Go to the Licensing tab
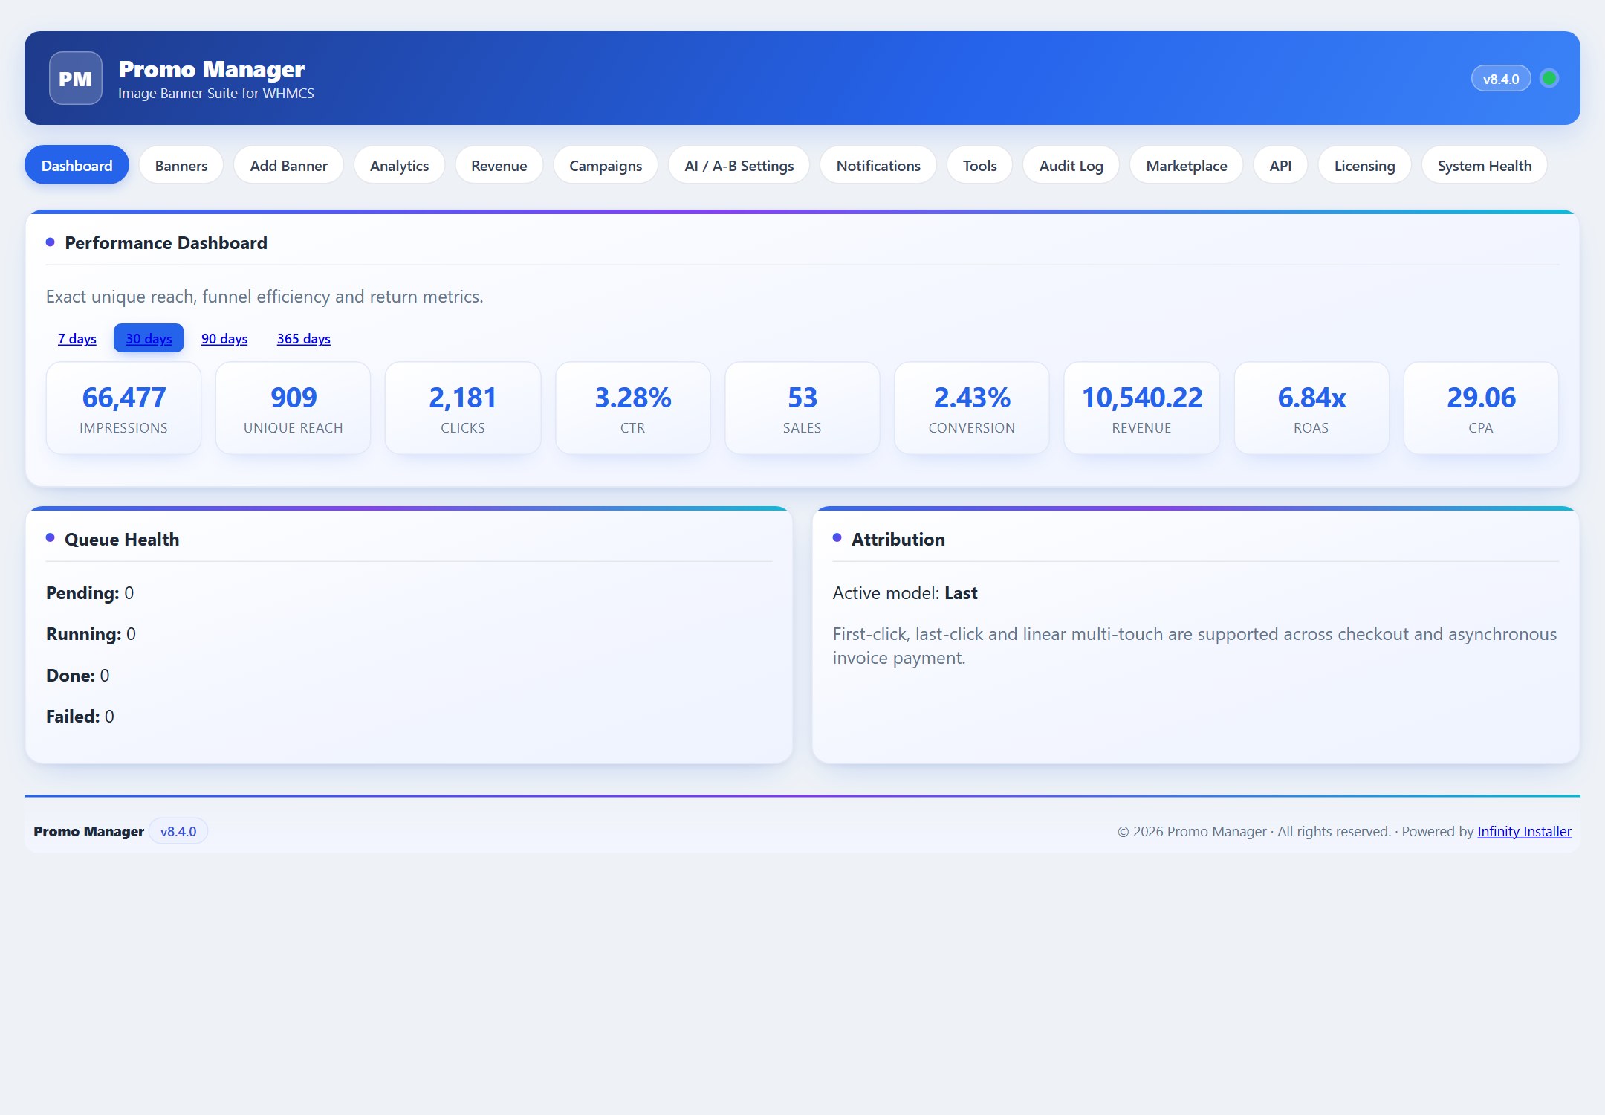Viewport: 1605px width, 1115px height. click(1364, 165)
